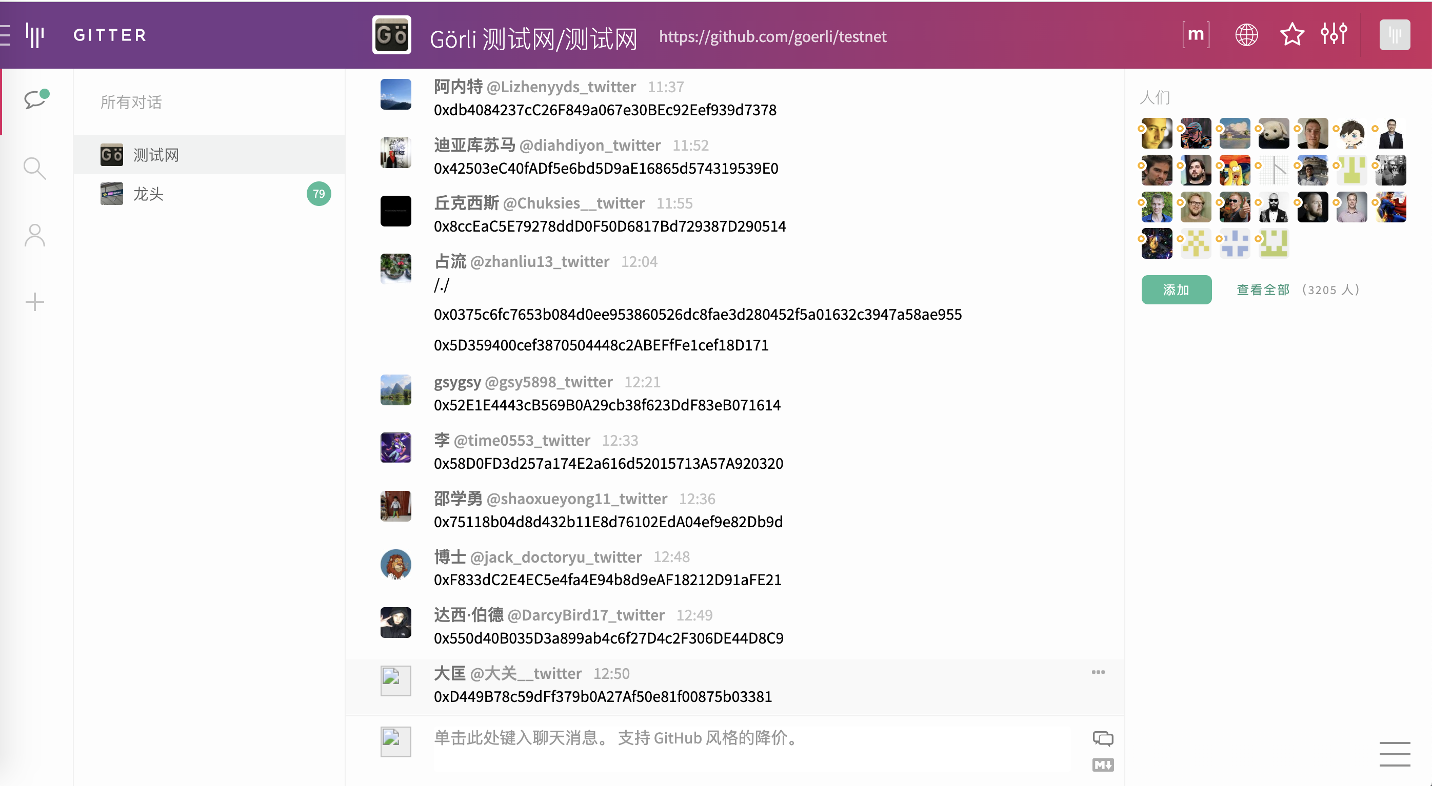This screenshot has height=786, width=1432.
Task: Click the globe community icon
Action: pos(1246,35)
